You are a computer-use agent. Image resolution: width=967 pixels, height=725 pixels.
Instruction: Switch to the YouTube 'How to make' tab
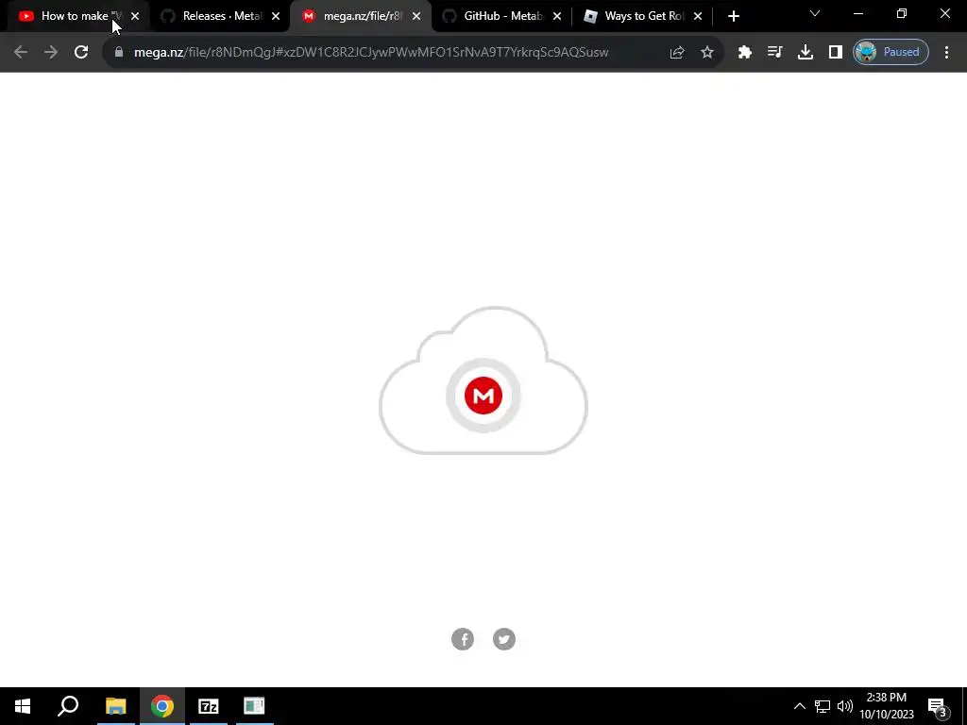(x=74, y=16)
